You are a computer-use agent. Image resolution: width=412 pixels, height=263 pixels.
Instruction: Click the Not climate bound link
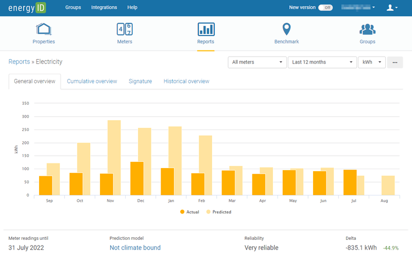135,248
